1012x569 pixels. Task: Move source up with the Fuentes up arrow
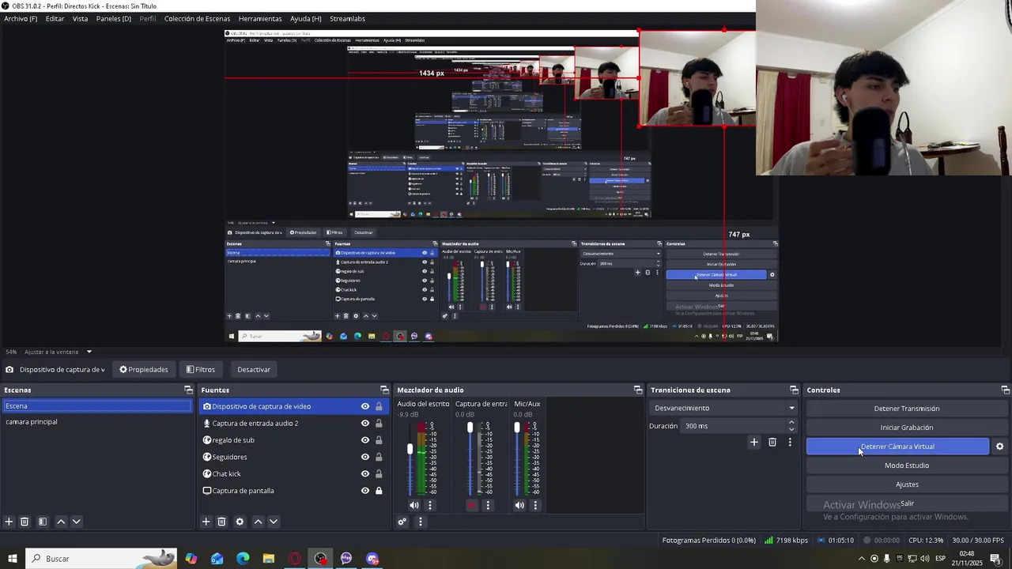[x=258, y=522]
